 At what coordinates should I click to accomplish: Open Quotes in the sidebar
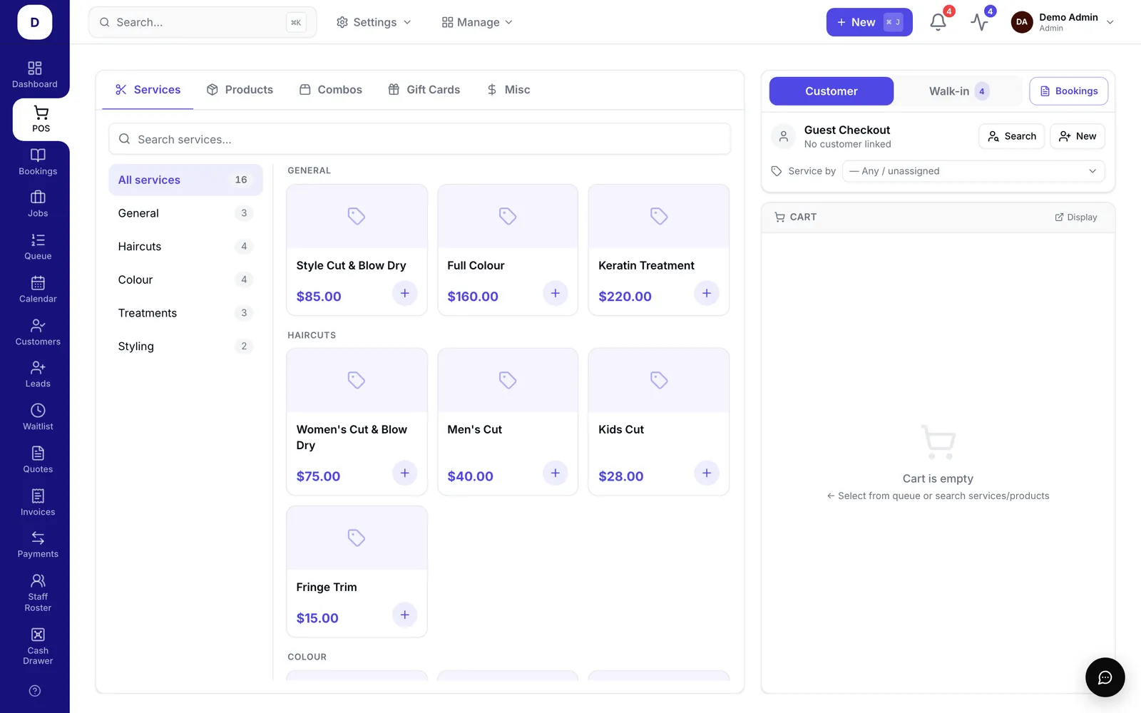pos(38,460)
